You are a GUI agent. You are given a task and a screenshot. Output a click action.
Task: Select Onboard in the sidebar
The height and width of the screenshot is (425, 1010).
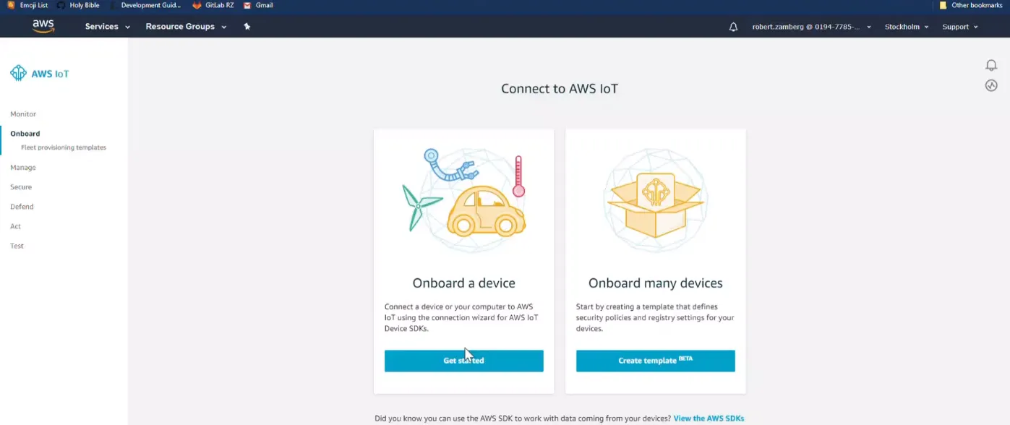[25, 134]
